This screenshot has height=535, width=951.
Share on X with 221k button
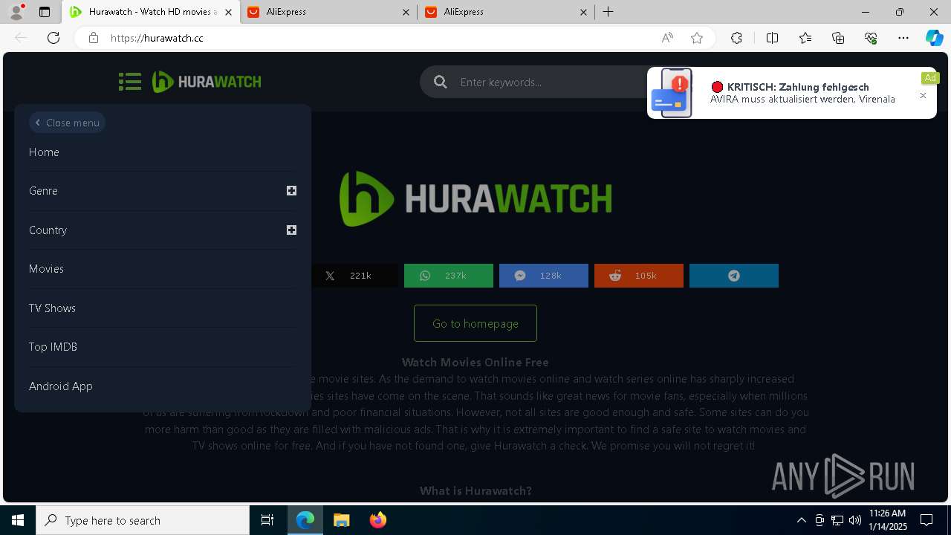coord(354,276)
